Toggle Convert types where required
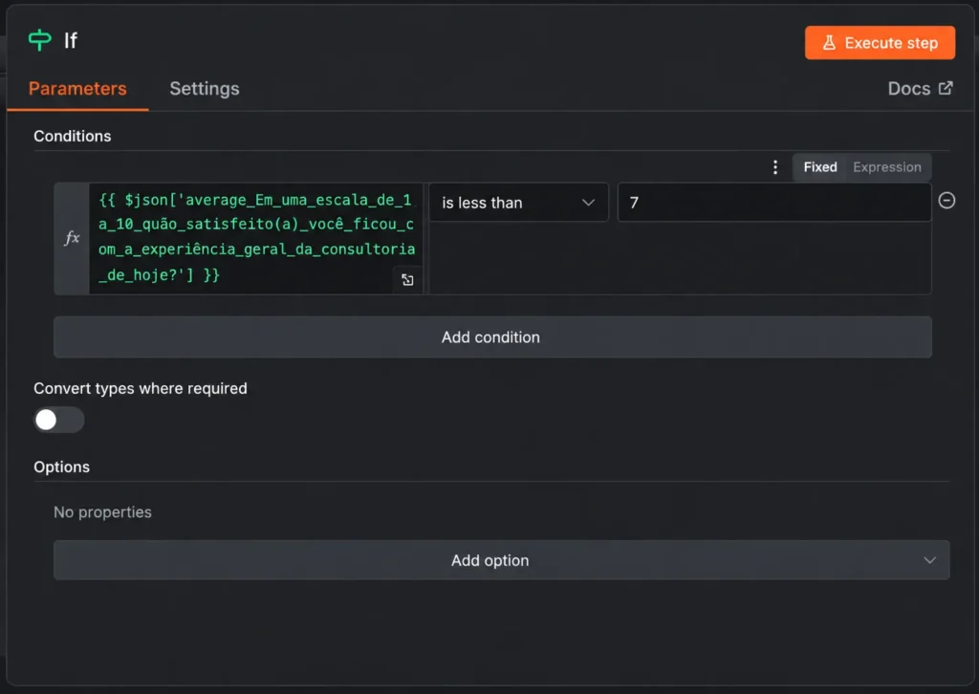 [58, 420]
